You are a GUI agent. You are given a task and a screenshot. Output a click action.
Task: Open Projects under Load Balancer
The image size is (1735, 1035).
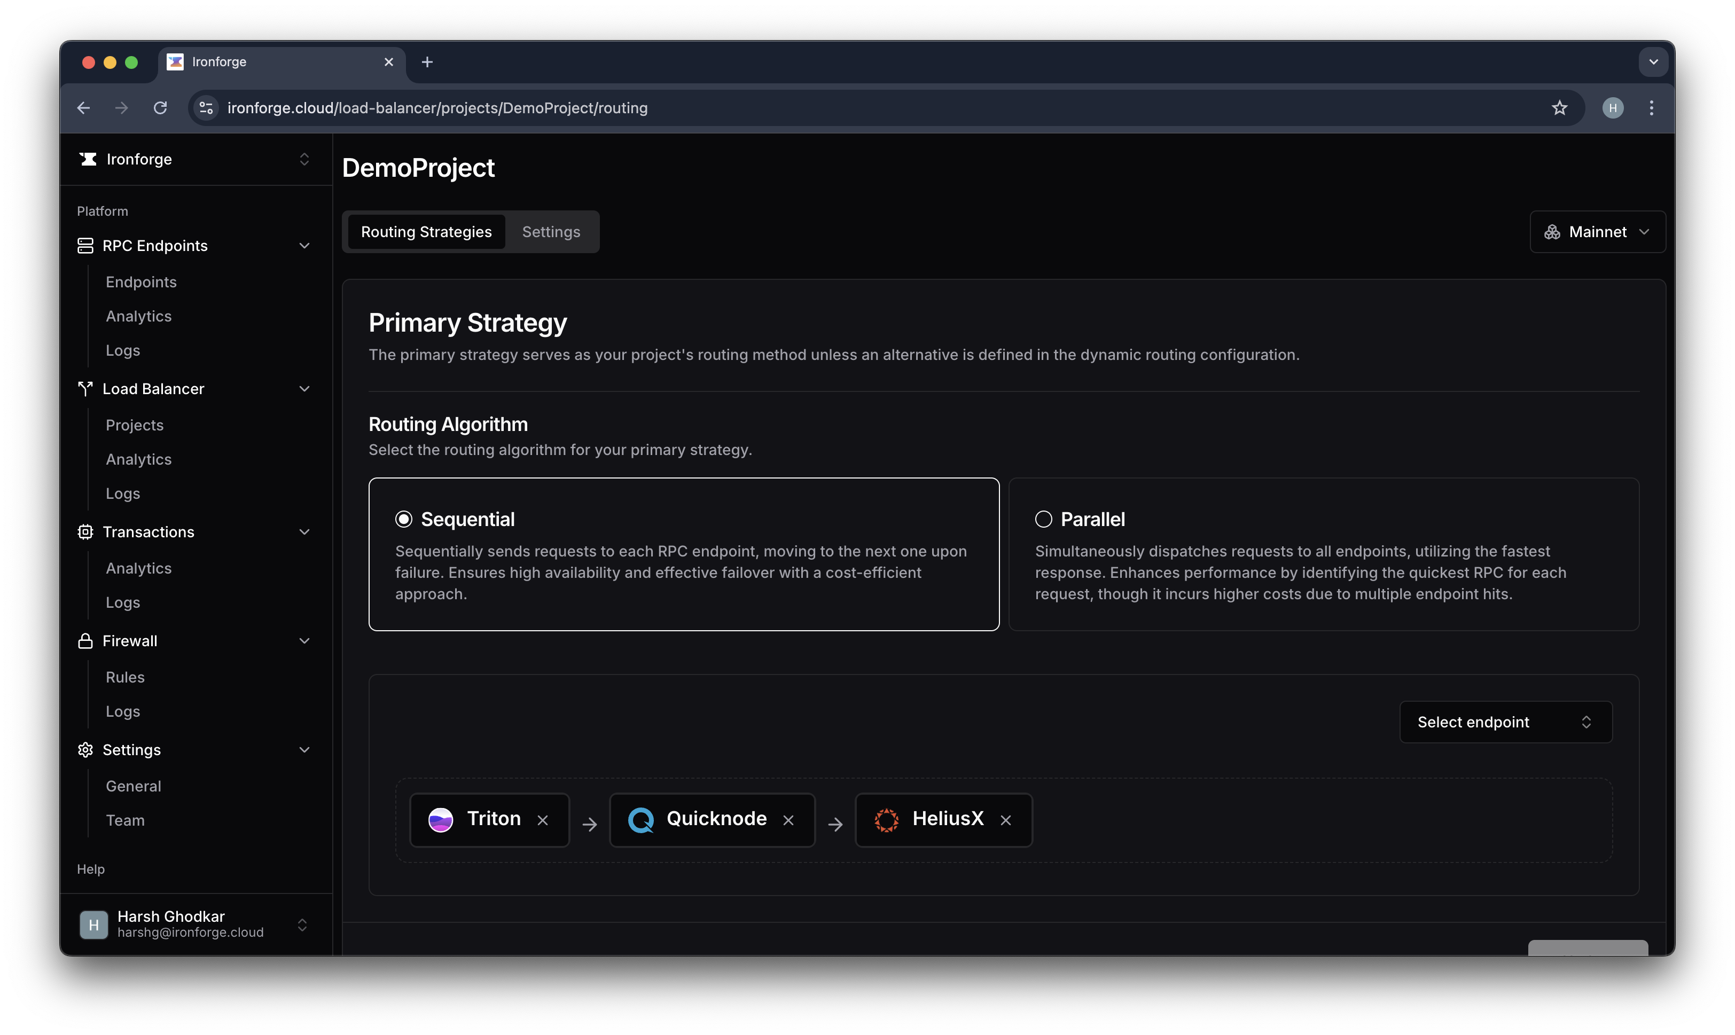pyautogui.click(x=135, y=426)
